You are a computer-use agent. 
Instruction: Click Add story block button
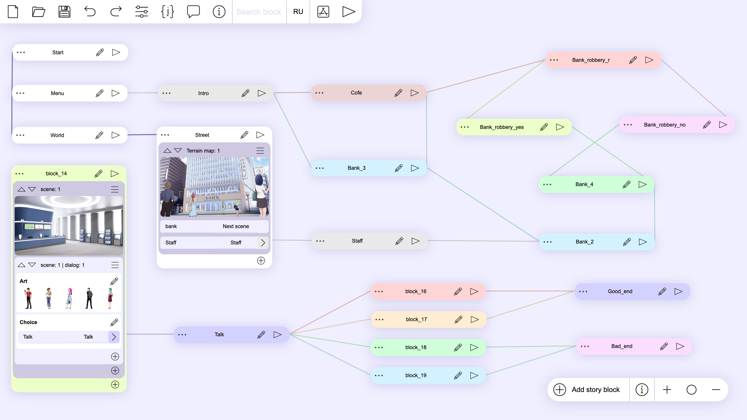[x=587, y=389]
